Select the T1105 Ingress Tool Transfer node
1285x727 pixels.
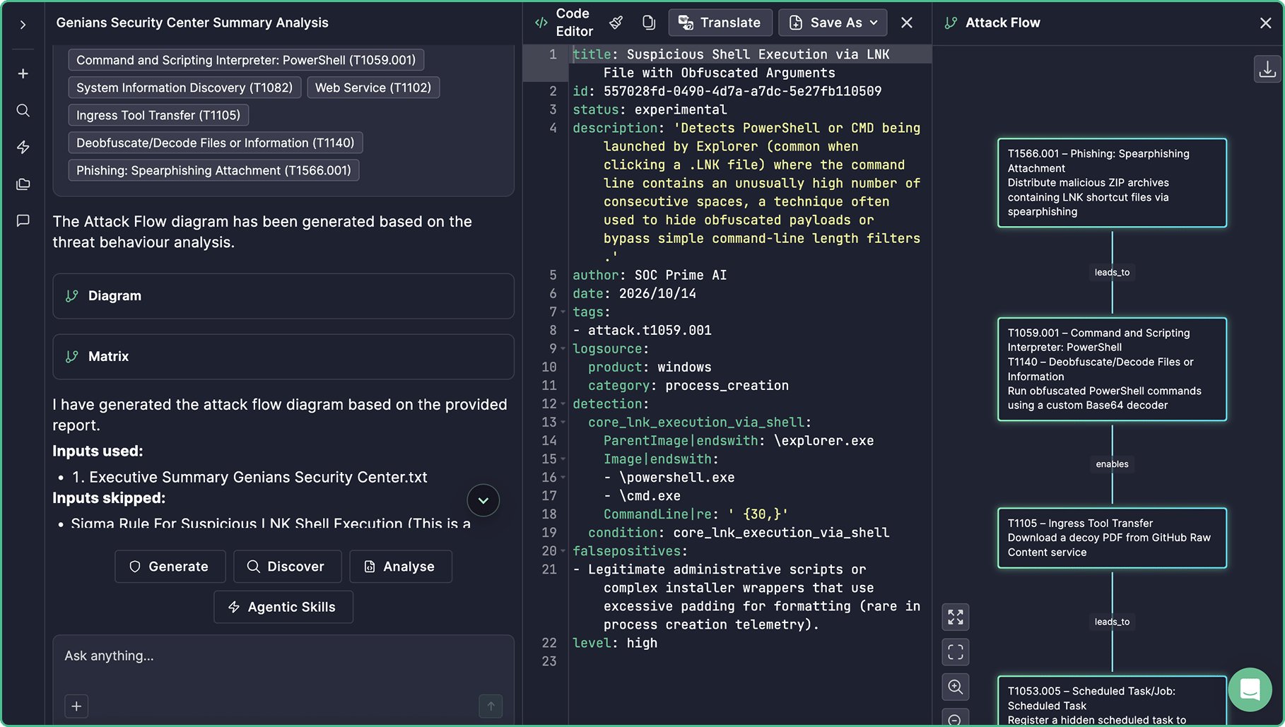1112,538
